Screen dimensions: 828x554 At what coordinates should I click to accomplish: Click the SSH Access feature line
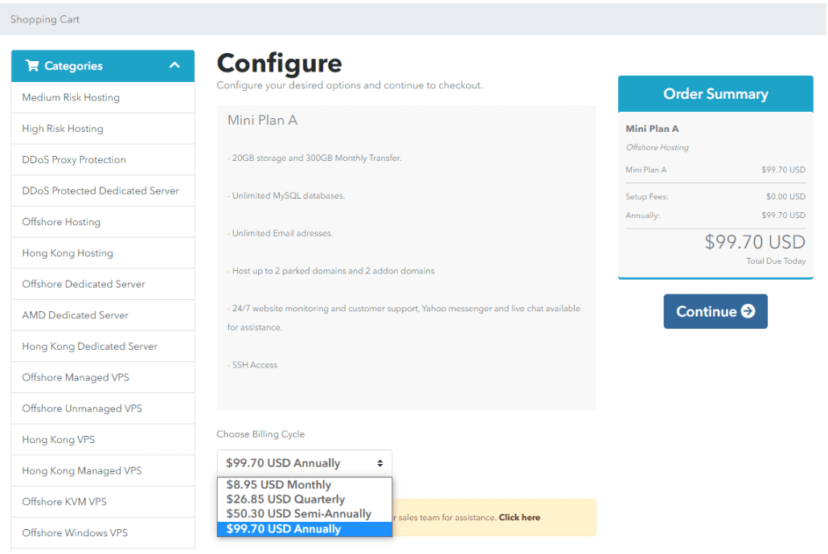tap(252, 365)
